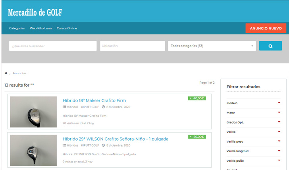Click the Page 1 of 2 text
The image size is (289, 170).
click(x=207, y=83)
